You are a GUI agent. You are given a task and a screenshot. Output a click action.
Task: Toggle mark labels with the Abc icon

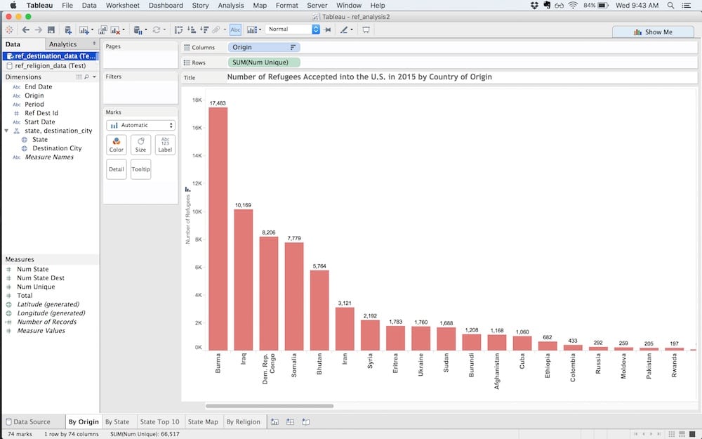[235, 30]
